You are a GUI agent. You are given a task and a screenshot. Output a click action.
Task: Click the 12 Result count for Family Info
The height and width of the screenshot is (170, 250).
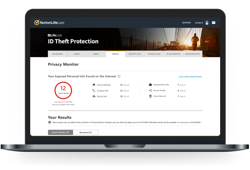(x=124, y=97)
